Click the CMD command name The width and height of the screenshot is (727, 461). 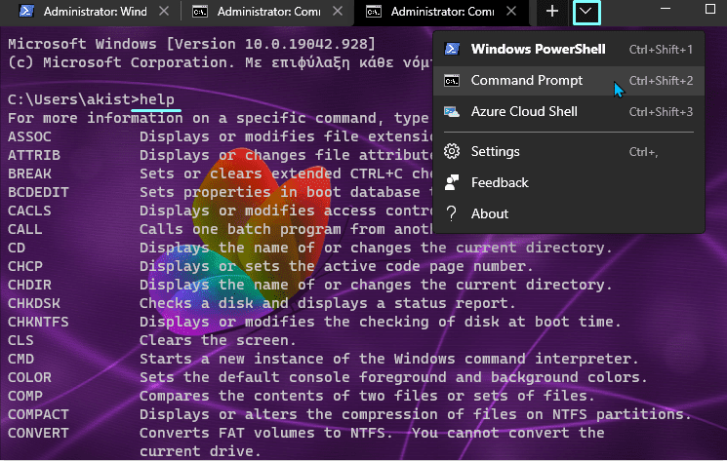click(20, 359)
